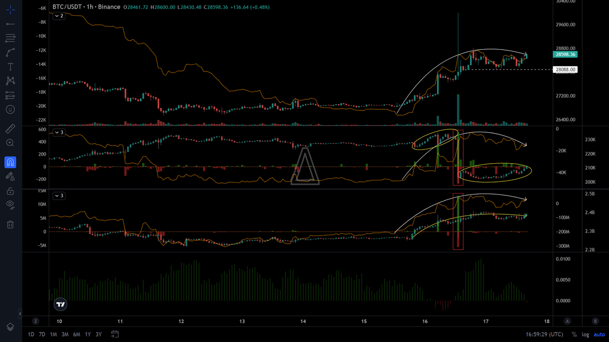609x342 pixels.
Task: Click the A button beside time axis
Action: click(x=567, y=321)
